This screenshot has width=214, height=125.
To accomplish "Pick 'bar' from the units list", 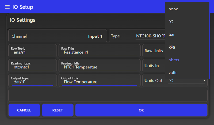I will [187, 34].
